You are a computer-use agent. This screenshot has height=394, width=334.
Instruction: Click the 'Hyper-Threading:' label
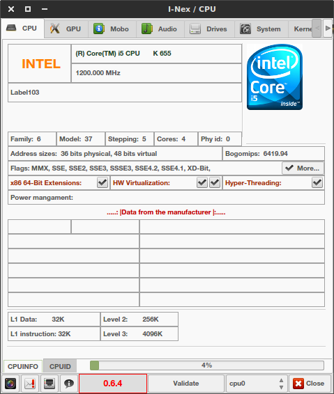tap(253, 183)
